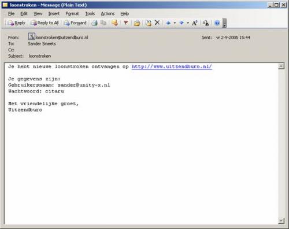Click the scroll down arrow of the message body

(281, 221)
